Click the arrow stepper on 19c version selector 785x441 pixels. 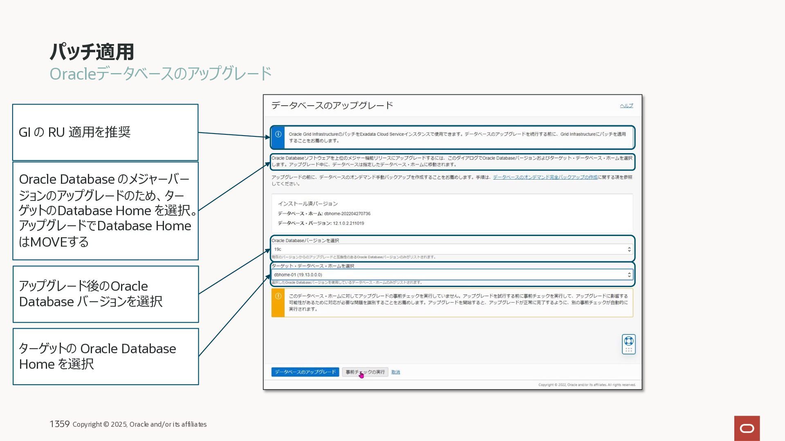pyautogui.click(x=629, y=249)
